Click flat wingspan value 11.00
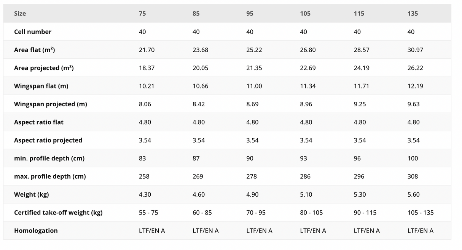The height and width of the screenshot is (250, 462). [x=254, y=86]
